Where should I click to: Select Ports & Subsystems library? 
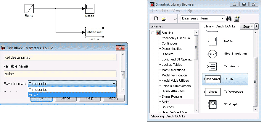[176, 86]
